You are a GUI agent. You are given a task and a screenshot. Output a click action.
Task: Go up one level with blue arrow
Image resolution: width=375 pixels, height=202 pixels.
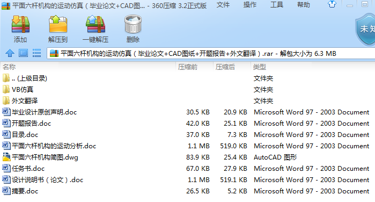(x=10, y=53)
